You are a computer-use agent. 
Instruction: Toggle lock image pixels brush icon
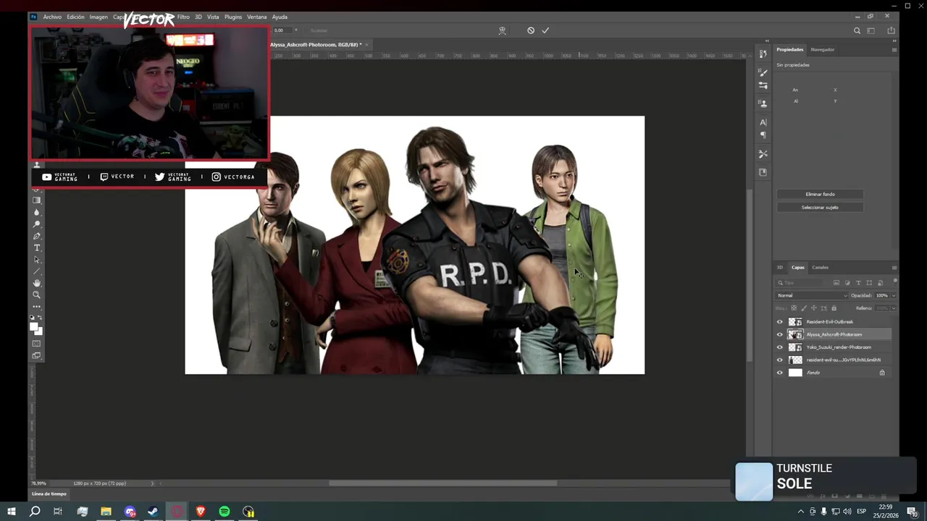[804, 308]
